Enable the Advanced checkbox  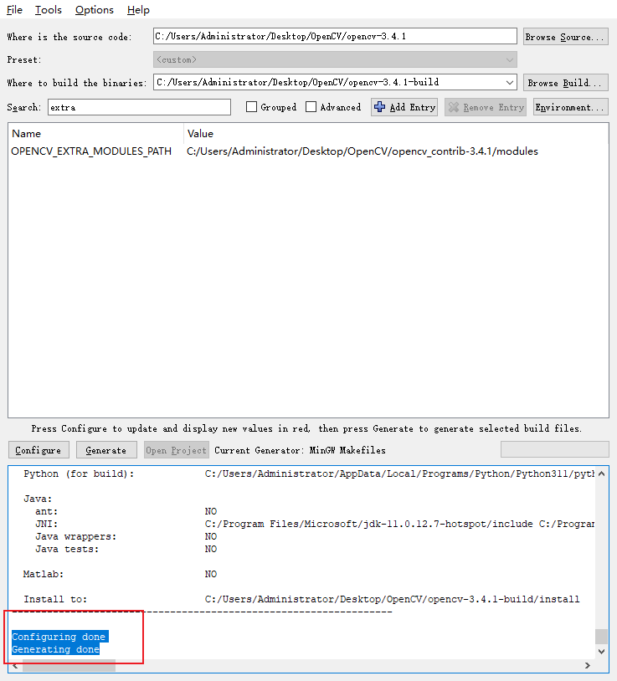click(311, 107)
